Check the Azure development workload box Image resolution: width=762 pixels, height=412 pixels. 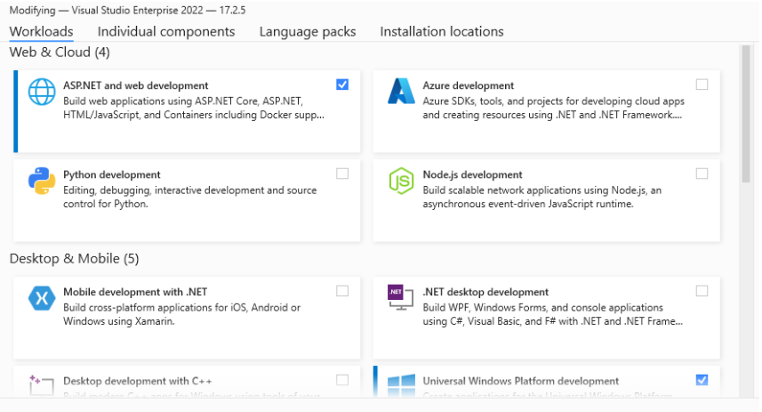pos(702,85)
